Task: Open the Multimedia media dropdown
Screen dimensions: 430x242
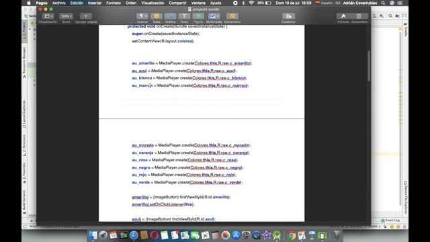Action: point(214,16)
